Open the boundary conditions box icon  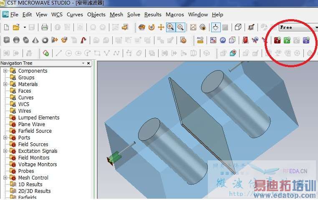pyautogui.click(x=232, y=40)
